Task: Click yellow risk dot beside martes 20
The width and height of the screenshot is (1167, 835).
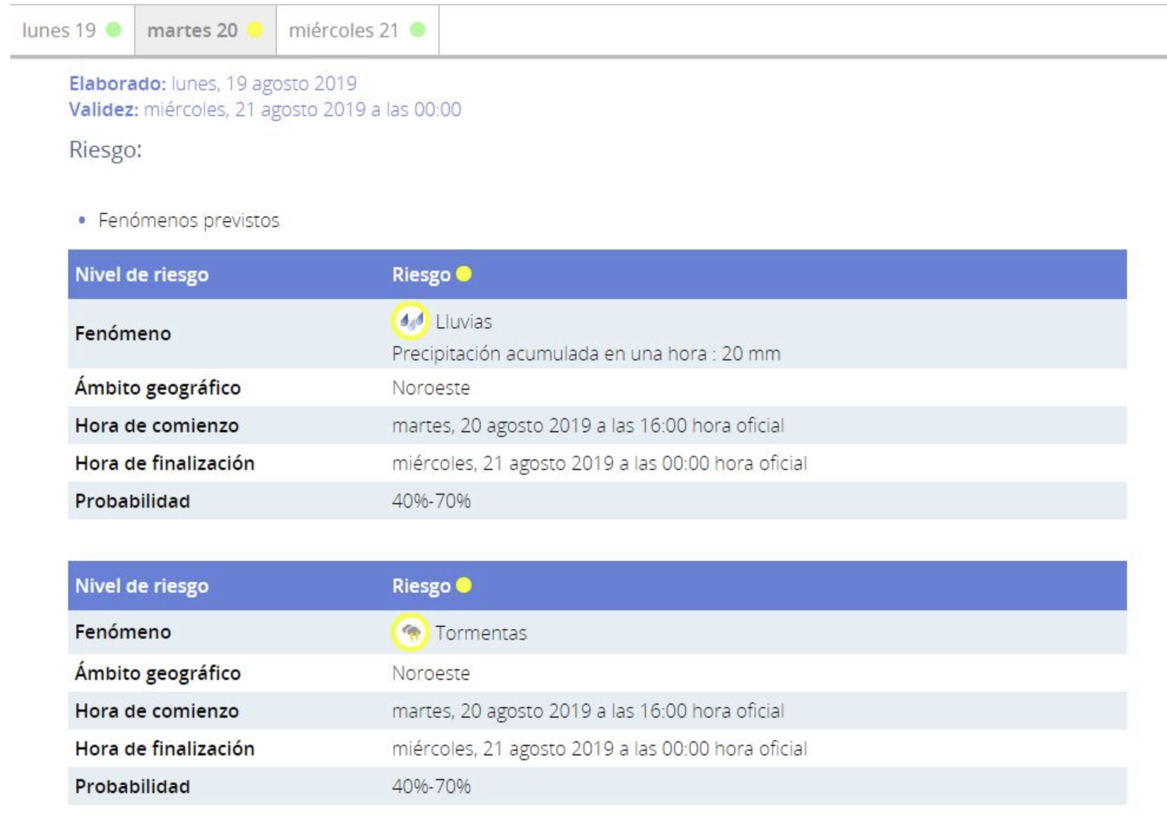Action: [255, 30]
